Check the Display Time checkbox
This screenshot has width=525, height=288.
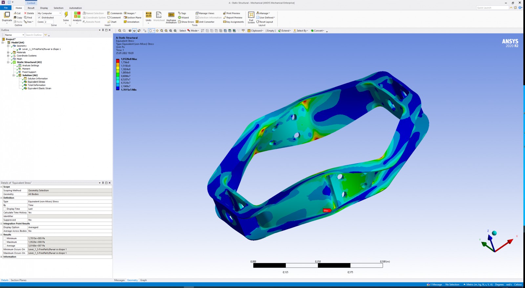tap(5, 209)
